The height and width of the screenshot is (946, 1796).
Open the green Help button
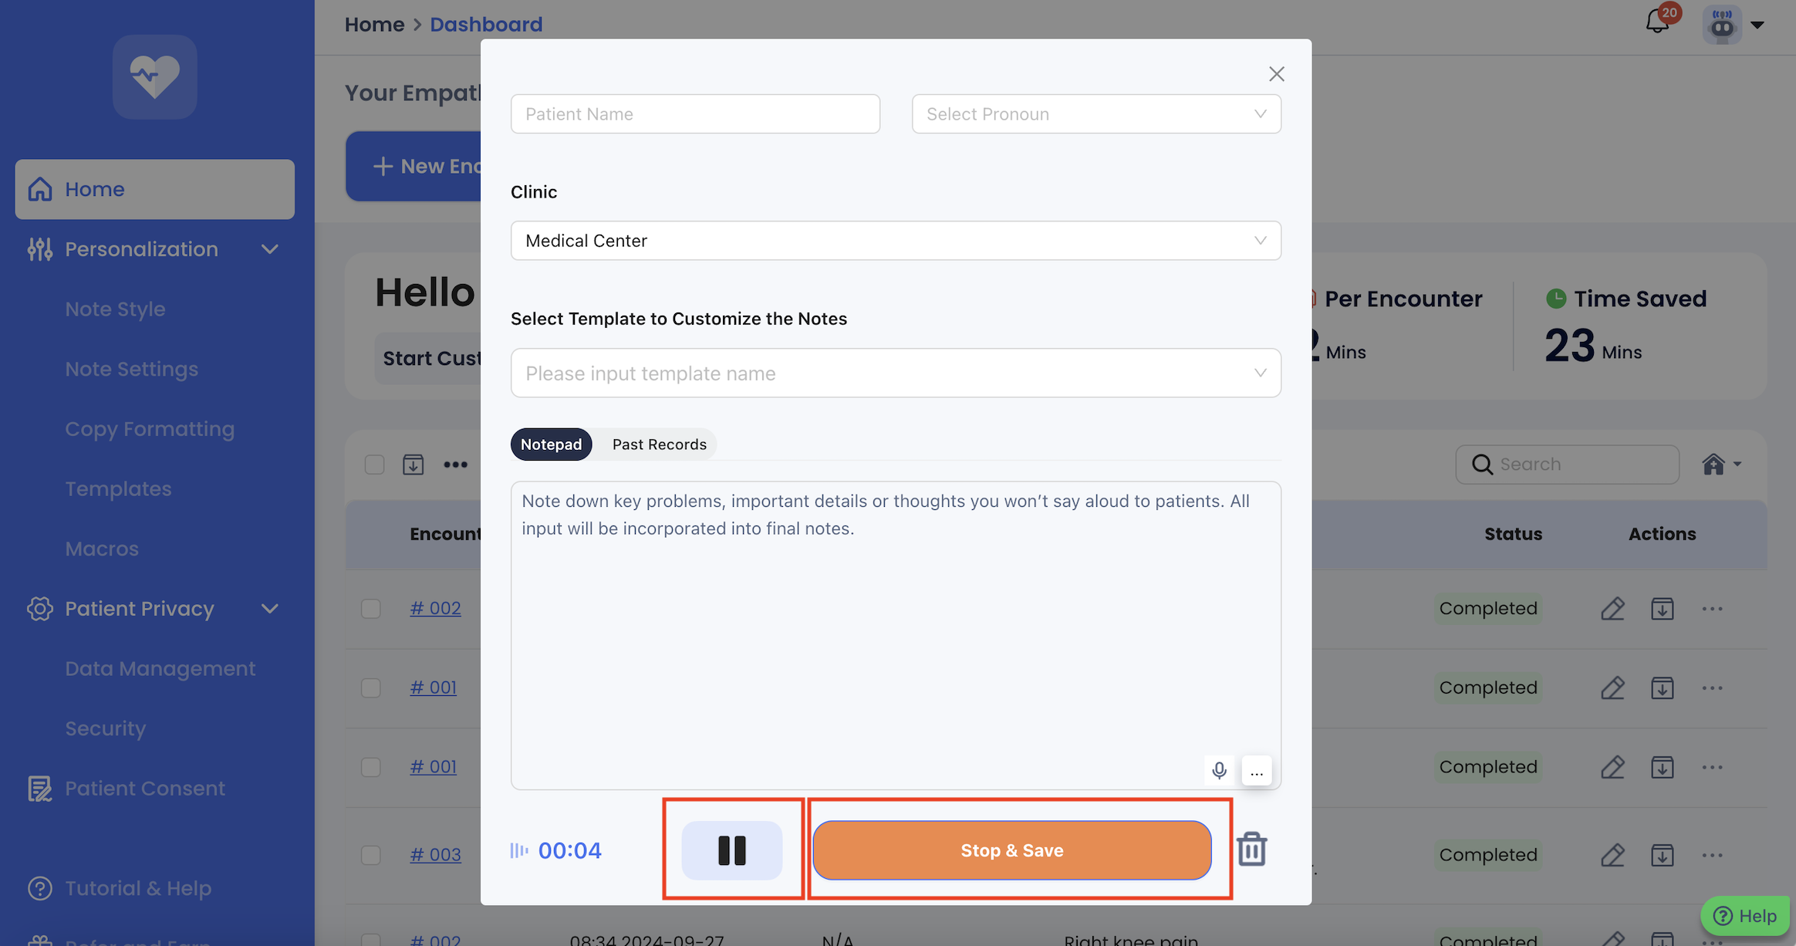[x=1745, y=916]
